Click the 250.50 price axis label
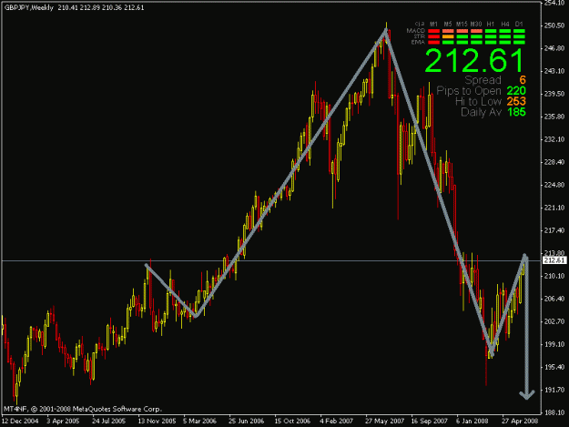 click(x=554, y=25)
